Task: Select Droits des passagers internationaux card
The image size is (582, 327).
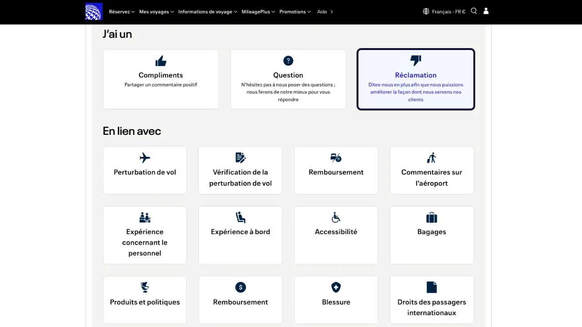Action: pyautogui.click(x=431, y=300)
